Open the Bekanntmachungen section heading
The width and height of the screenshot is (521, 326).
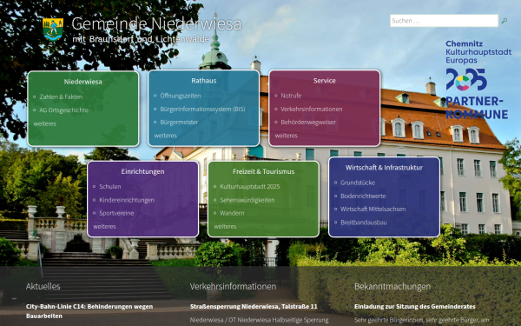click(x=392, y=286)
